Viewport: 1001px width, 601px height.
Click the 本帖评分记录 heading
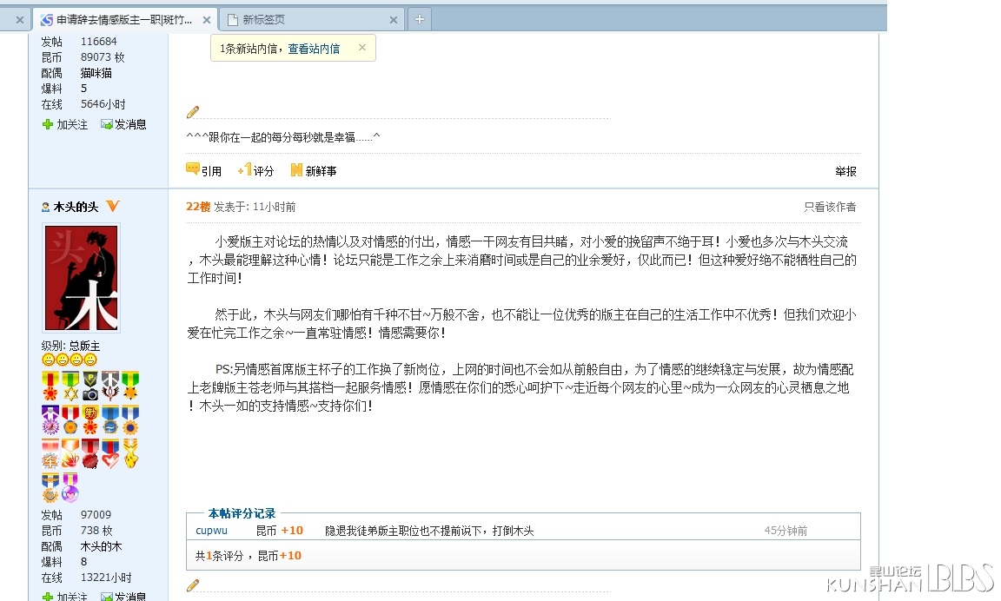(x=242, y=513)
